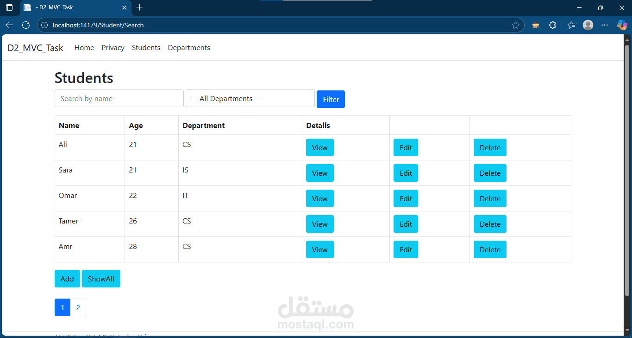Close the D2_MVC_Task tab

(x=124, y=7)
